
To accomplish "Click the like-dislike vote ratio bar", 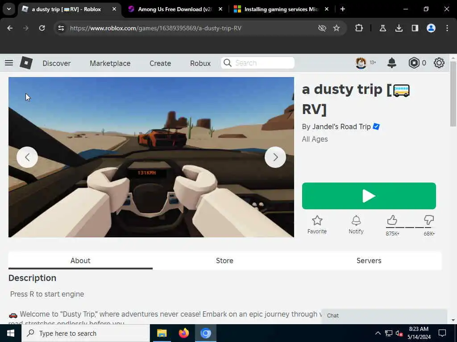I will 411,228.
